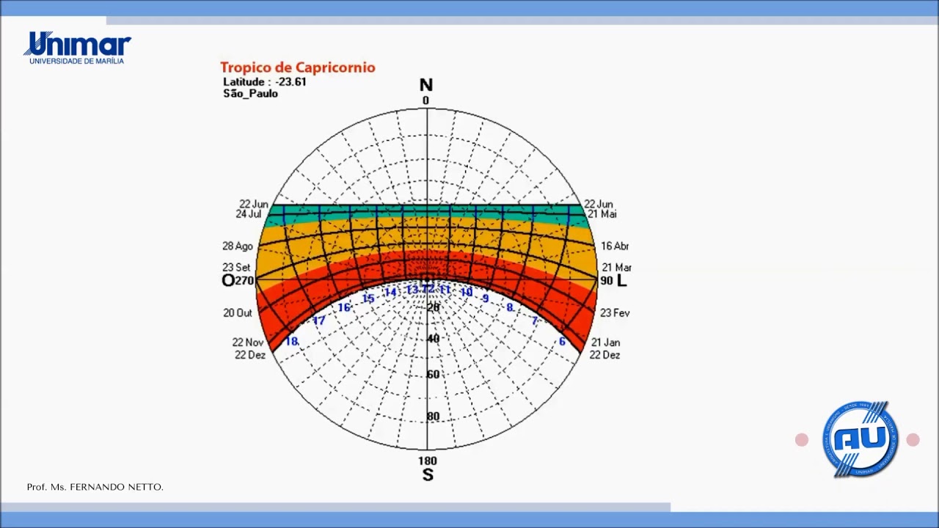The height and width of the screenshot is (528, 939).
Task: Click the Tropico de Capricornio title
Action: pos(298,67)
